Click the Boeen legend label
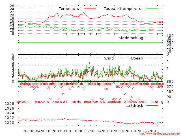This screenshot has width=181, height=136. click(x=137, y=58)
